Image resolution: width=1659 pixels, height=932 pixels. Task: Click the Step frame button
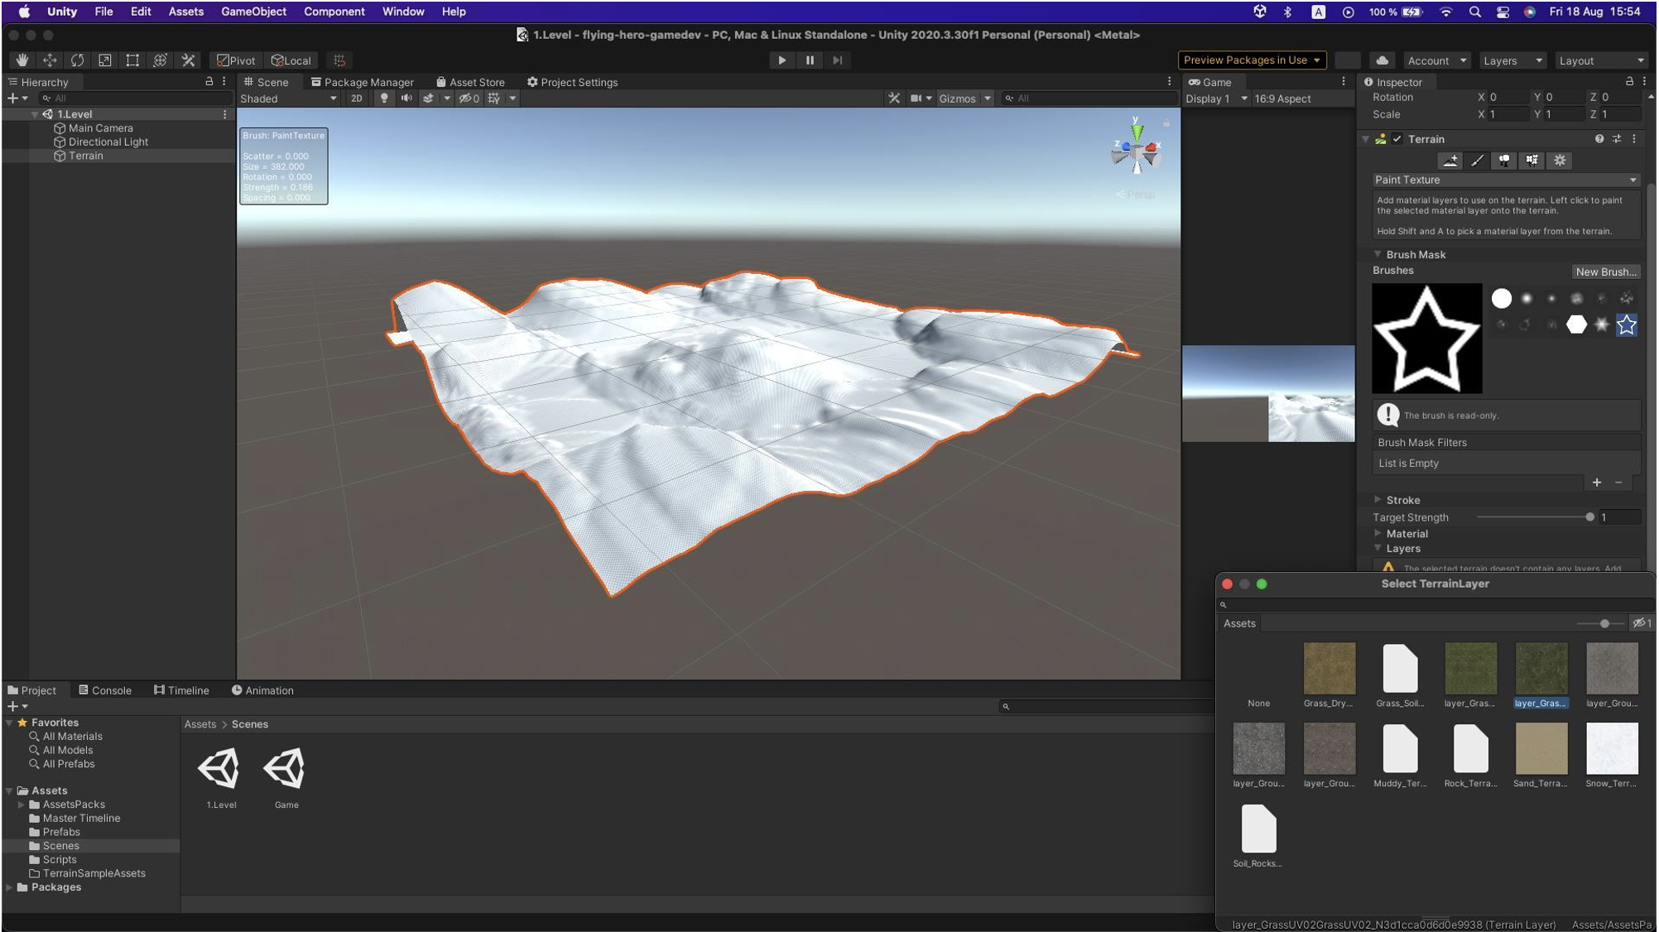click(838, 60)
